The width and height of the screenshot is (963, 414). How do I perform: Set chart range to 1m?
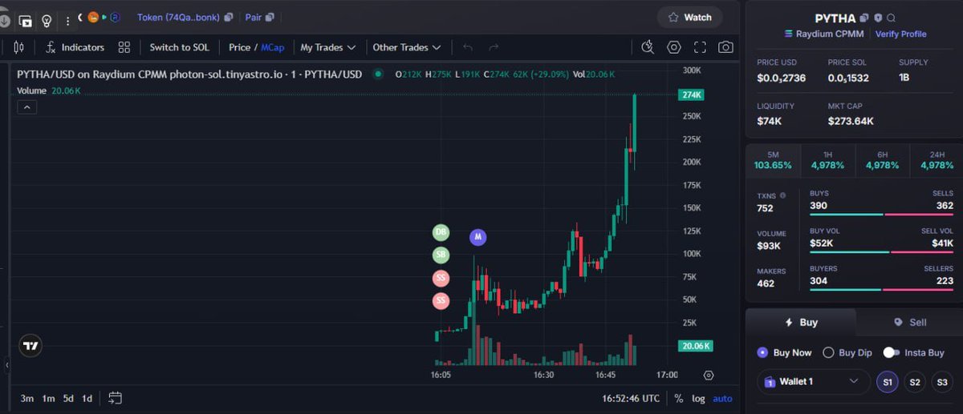tap(48, 398)
